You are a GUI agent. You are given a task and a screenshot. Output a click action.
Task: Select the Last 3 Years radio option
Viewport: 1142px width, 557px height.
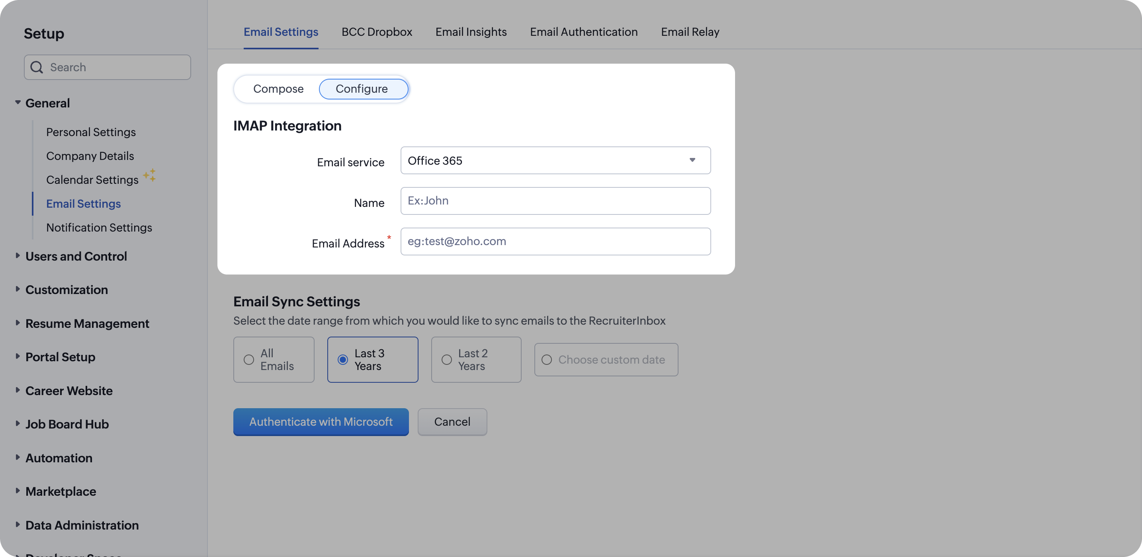pos(343,360)
